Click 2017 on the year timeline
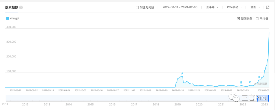Screen dimensions: 275x110 click(x=134, y=104)
